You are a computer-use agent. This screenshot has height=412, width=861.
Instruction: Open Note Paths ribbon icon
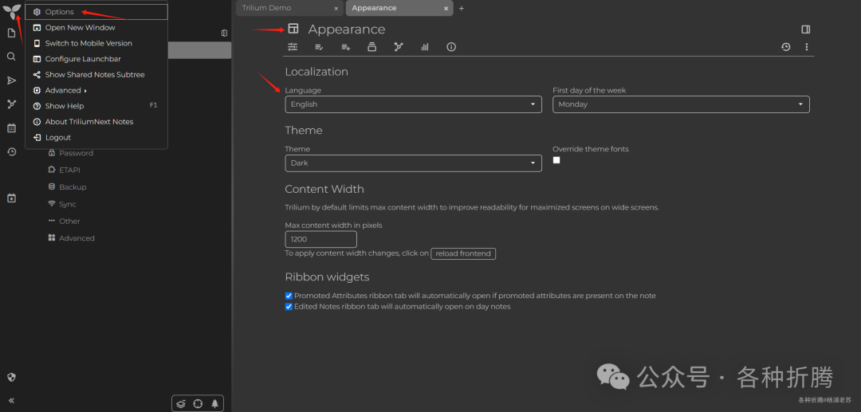[372, 47]
